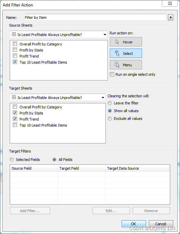Select the Exclude all values option
This screenshot has height=234, width=180.
110,119
